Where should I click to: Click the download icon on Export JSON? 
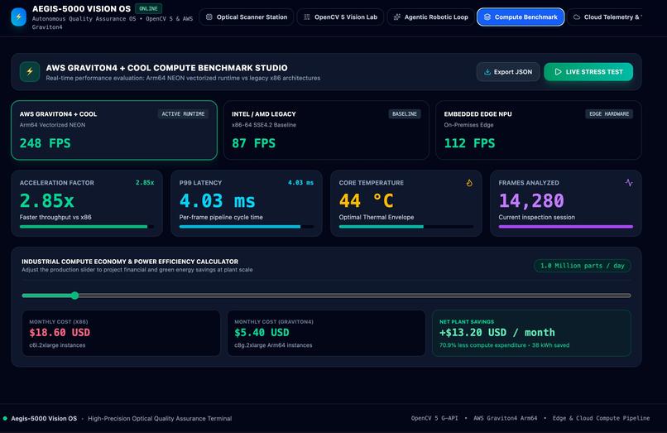pyautogui.click(x=487, y=72)
